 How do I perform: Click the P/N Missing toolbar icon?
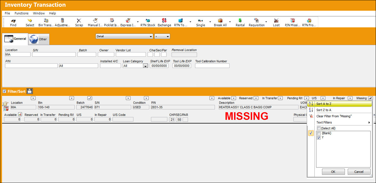pos(293,21)
